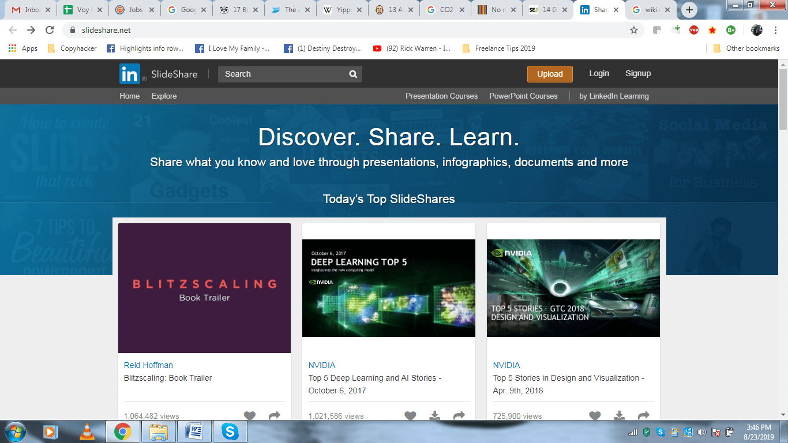Open Reid Hoffman author link
The image size is (788, 443).
coord(148,365)
